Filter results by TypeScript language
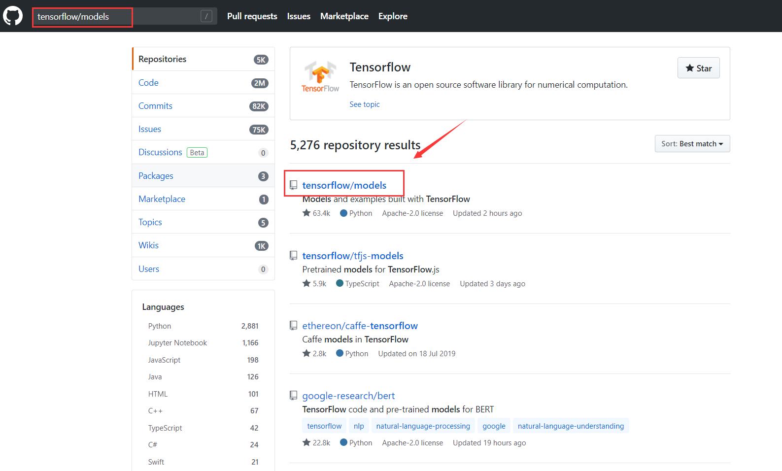 click(203, 428)
